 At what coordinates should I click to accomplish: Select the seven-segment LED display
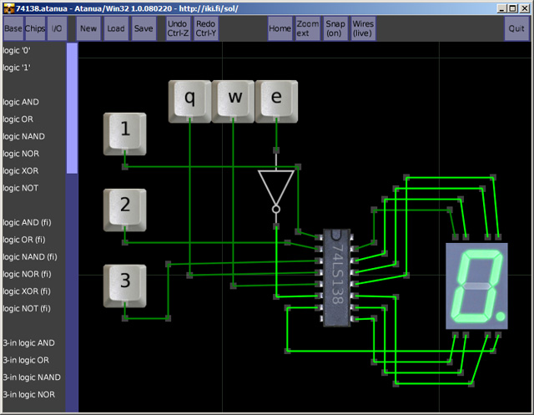pos(476,286)
